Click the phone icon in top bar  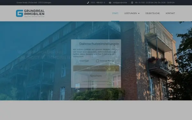tap(88, 3)
